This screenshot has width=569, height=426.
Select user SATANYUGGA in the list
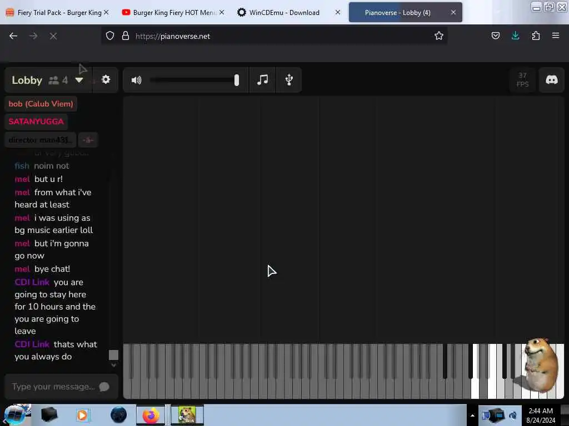[36, 121]
